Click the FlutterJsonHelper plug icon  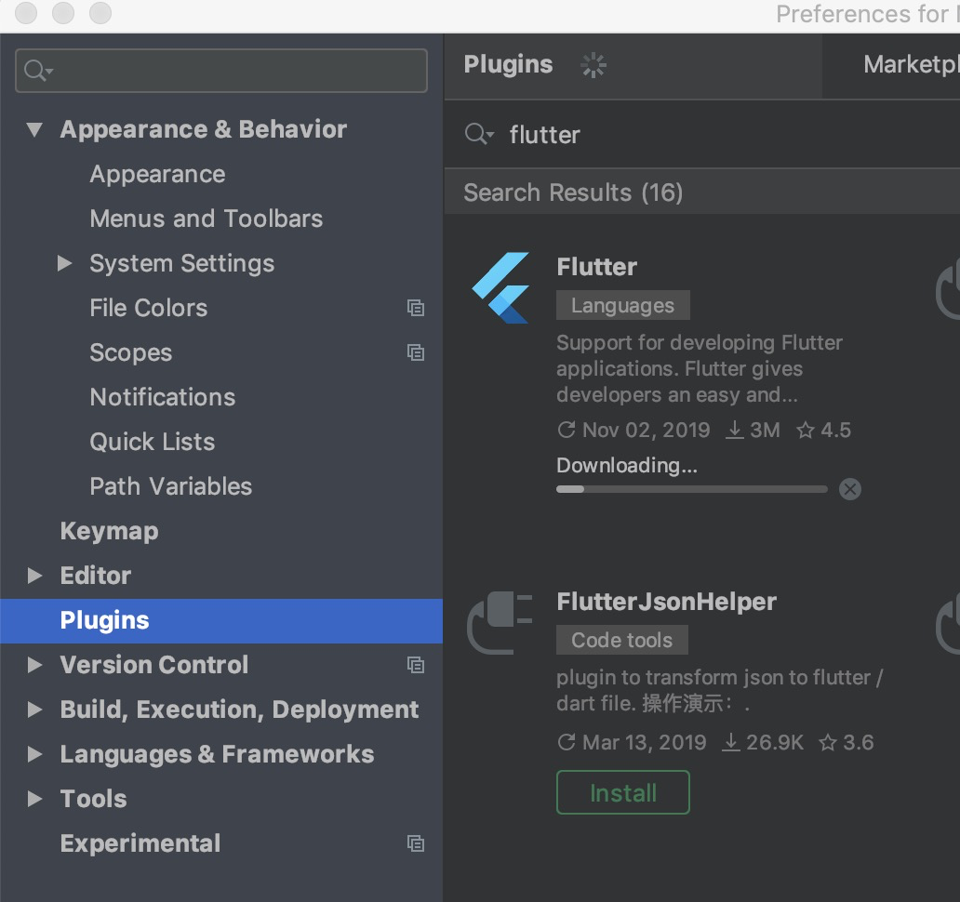click(x=500, y=623)
